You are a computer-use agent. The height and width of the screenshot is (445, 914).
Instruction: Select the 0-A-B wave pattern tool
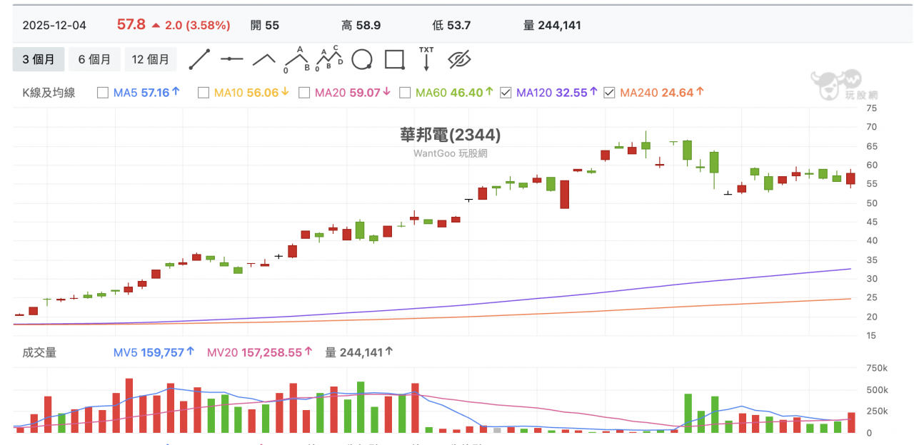pyautogui.click(x=297, y=59)
